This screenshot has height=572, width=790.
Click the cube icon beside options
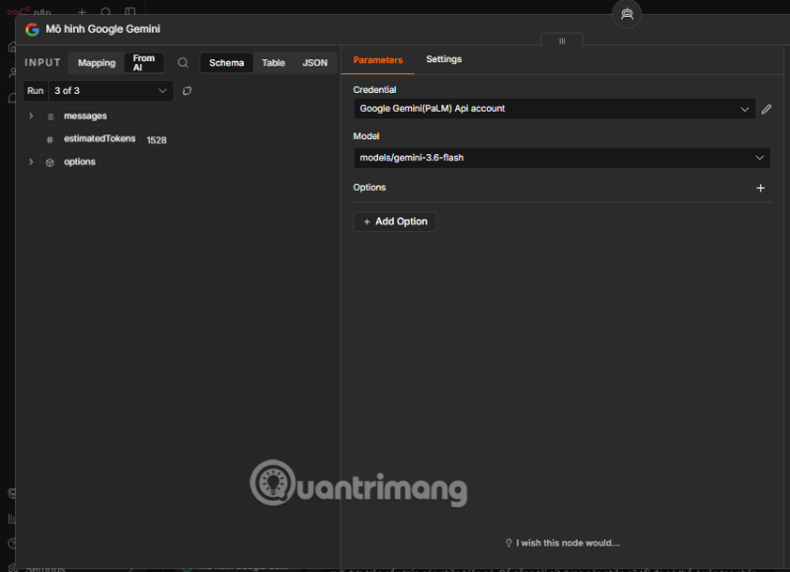pyautogui.click(x=50, y=162)
